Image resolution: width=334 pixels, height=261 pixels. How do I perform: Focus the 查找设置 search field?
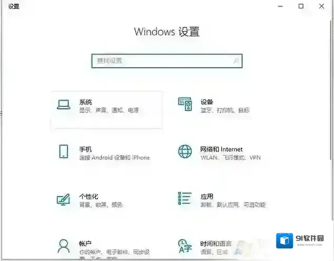tap(158, 61)
